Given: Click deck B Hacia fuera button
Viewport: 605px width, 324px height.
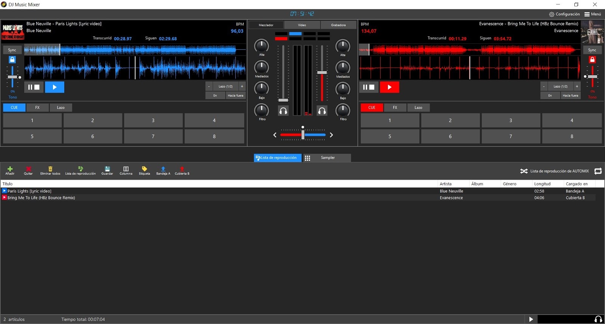Looking at the screenshot, I should [571, 96].
